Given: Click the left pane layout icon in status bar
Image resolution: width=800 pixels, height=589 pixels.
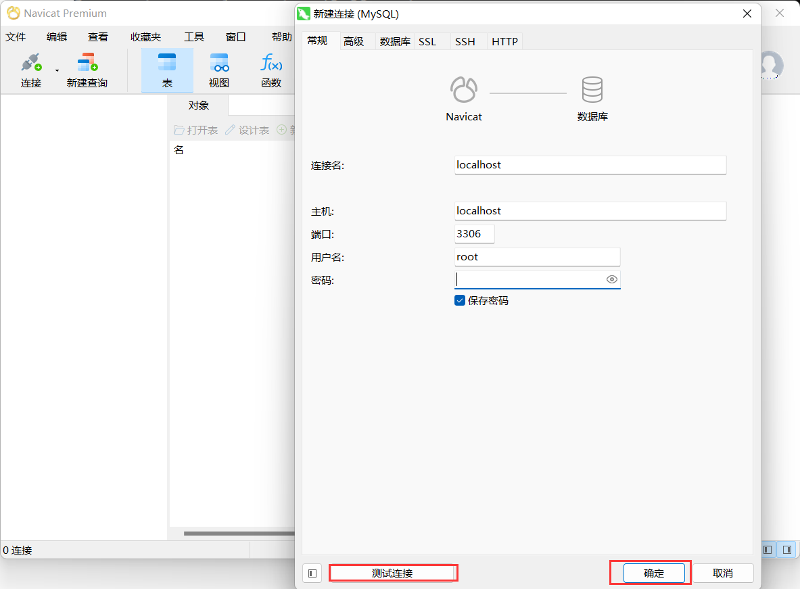Looking at the screenshot, I should 768,550.
